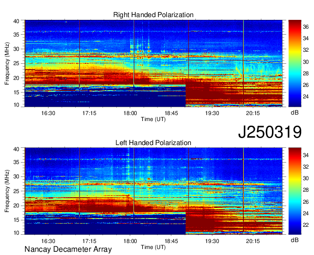Screen dimensions: 314x255
Task: Click the 18:00 tick label under top plot
Action: 130,113
